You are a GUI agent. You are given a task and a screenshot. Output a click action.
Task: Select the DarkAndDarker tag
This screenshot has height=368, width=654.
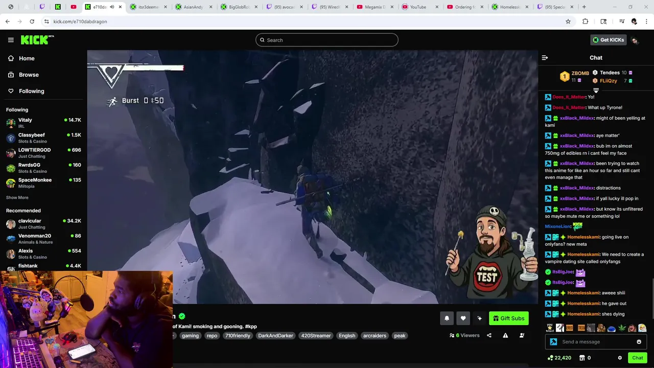tap(275, 336)
